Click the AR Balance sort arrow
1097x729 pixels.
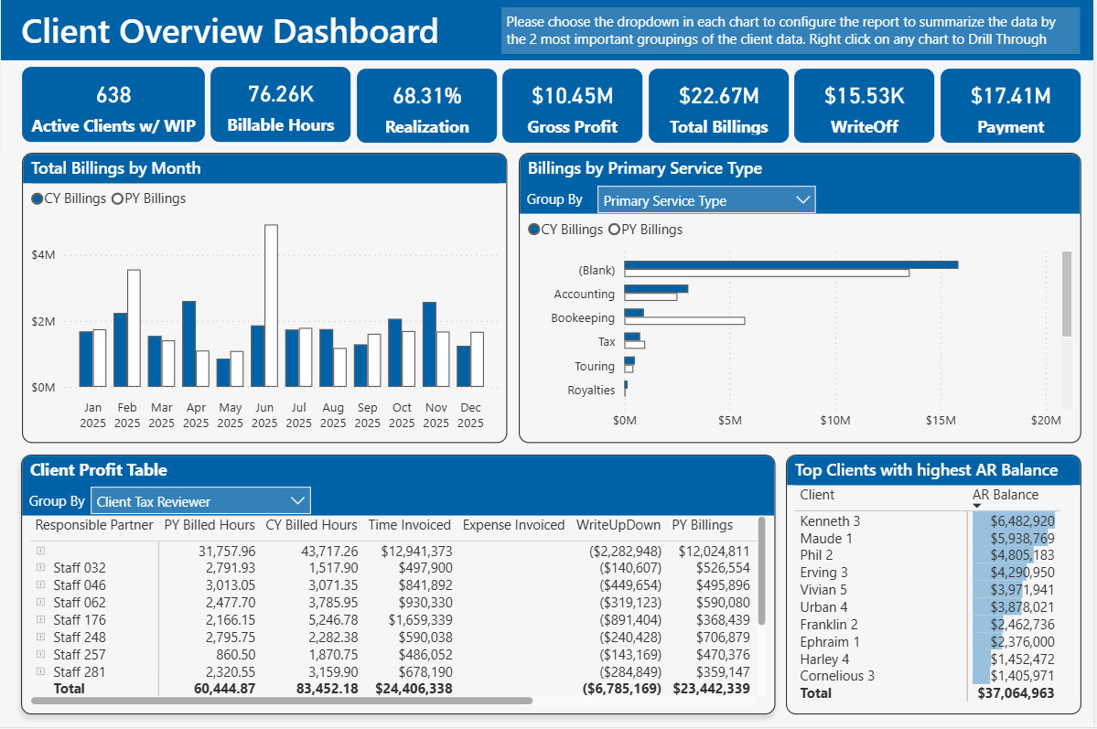(977, 505)
